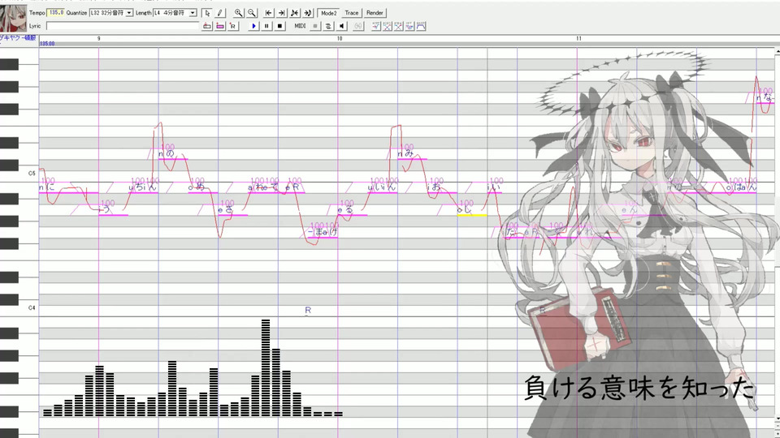Click the MIDI loop icon

327,26
